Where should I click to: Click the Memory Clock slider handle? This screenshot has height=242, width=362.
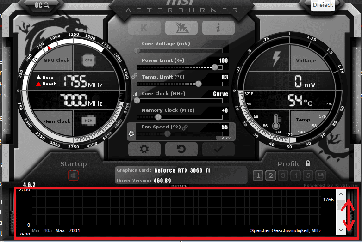(x=158, y=117)
